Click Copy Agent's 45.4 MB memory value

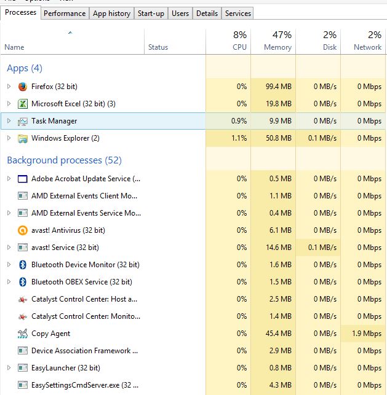pyautogui.click(x=279, y=334)
